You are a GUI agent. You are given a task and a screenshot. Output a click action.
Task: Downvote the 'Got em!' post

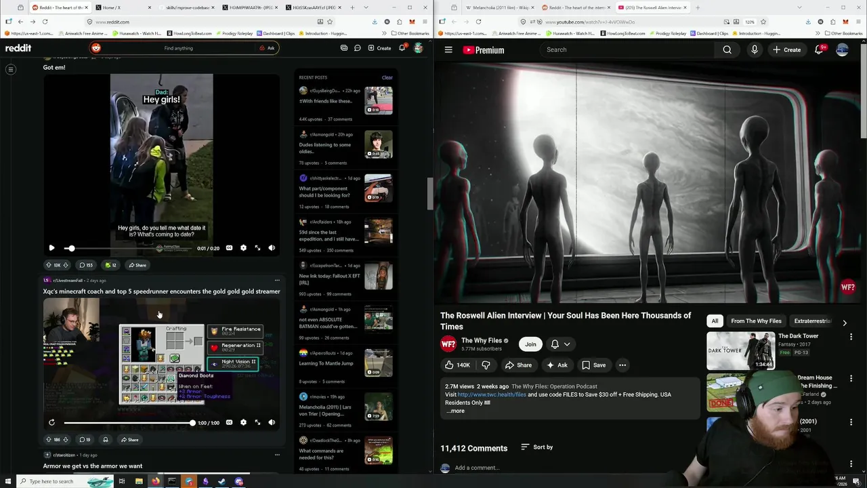coord(66,265)
